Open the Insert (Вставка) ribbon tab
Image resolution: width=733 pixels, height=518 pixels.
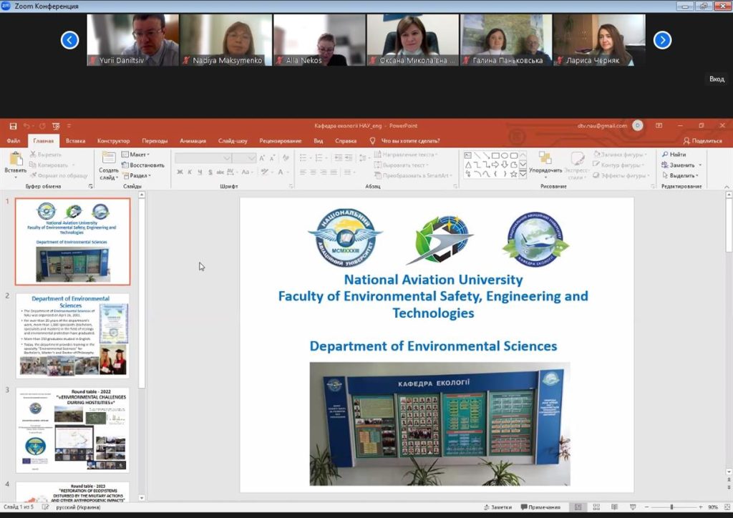(75, 141)
